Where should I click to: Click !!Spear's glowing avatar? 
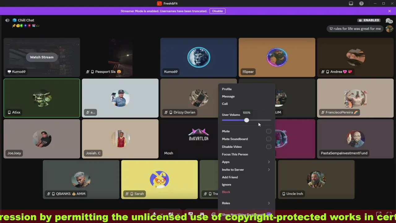pyautogui.click(x=277, y=57)
